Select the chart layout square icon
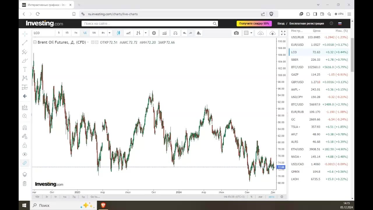This screenshot has width=373, height=210. click(246, 33)
